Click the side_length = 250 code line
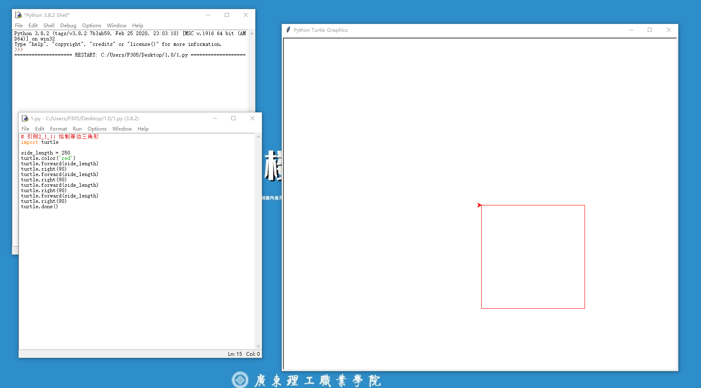The image size is (701, 388). pos(45,153)
